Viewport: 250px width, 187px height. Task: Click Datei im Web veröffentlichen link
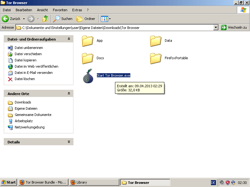click(37, 66)
